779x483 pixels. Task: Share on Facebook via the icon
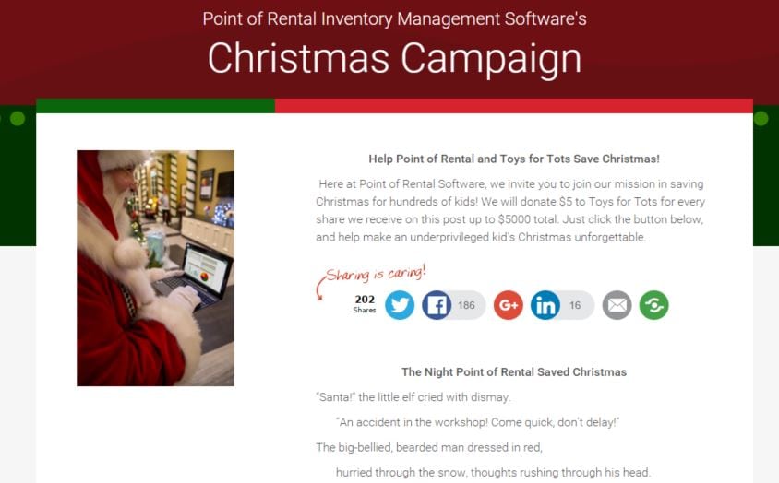[437, 305]
